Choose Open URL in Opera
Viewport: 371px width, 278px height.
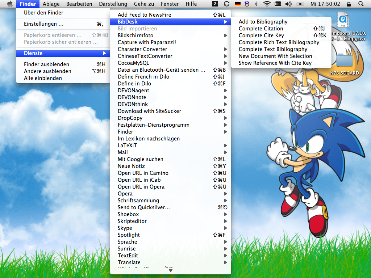171,186
